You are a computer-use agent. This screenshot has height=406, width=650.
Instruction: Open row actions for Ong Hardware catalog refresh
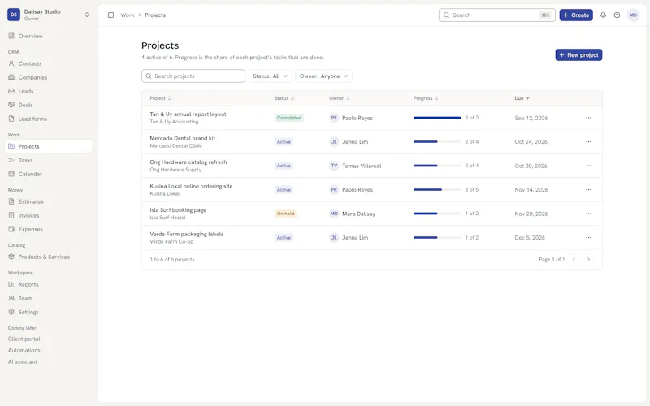tap(588, 166)
